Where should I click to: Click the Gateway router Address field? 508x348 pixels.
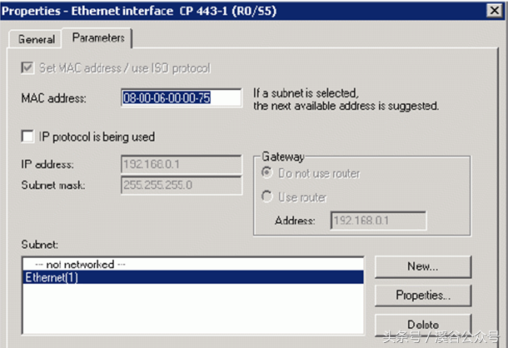coord(377,221)
